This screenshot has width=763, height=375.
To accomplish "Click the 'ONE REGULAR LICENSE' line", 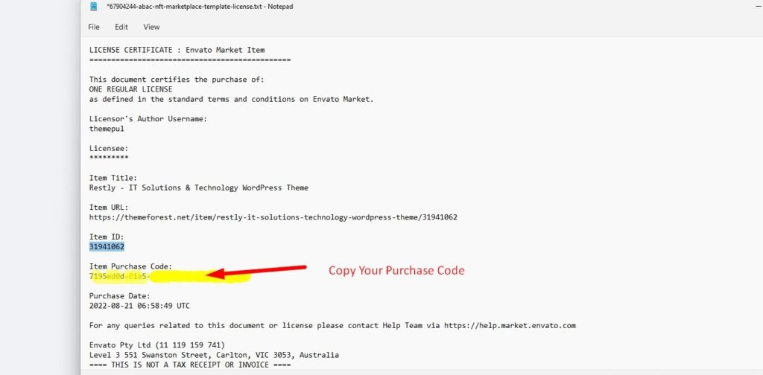I will pyautogui.click(x=130, y=89).
